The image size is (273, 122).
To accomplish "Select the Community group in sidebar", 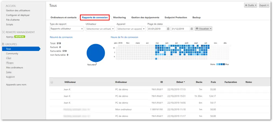I will (12, 54).
